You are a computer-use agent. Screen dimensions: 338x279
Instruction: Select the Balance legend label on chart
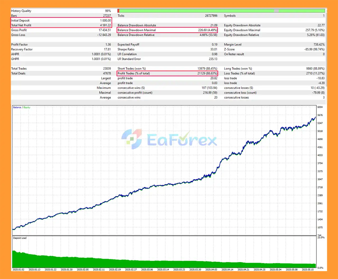[17, 107]
